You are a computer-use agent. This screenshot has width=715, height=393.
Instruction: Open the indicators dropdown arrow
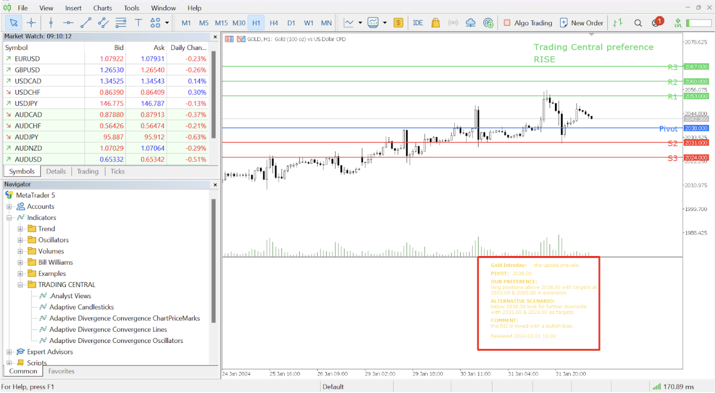[x=385, y=23]
